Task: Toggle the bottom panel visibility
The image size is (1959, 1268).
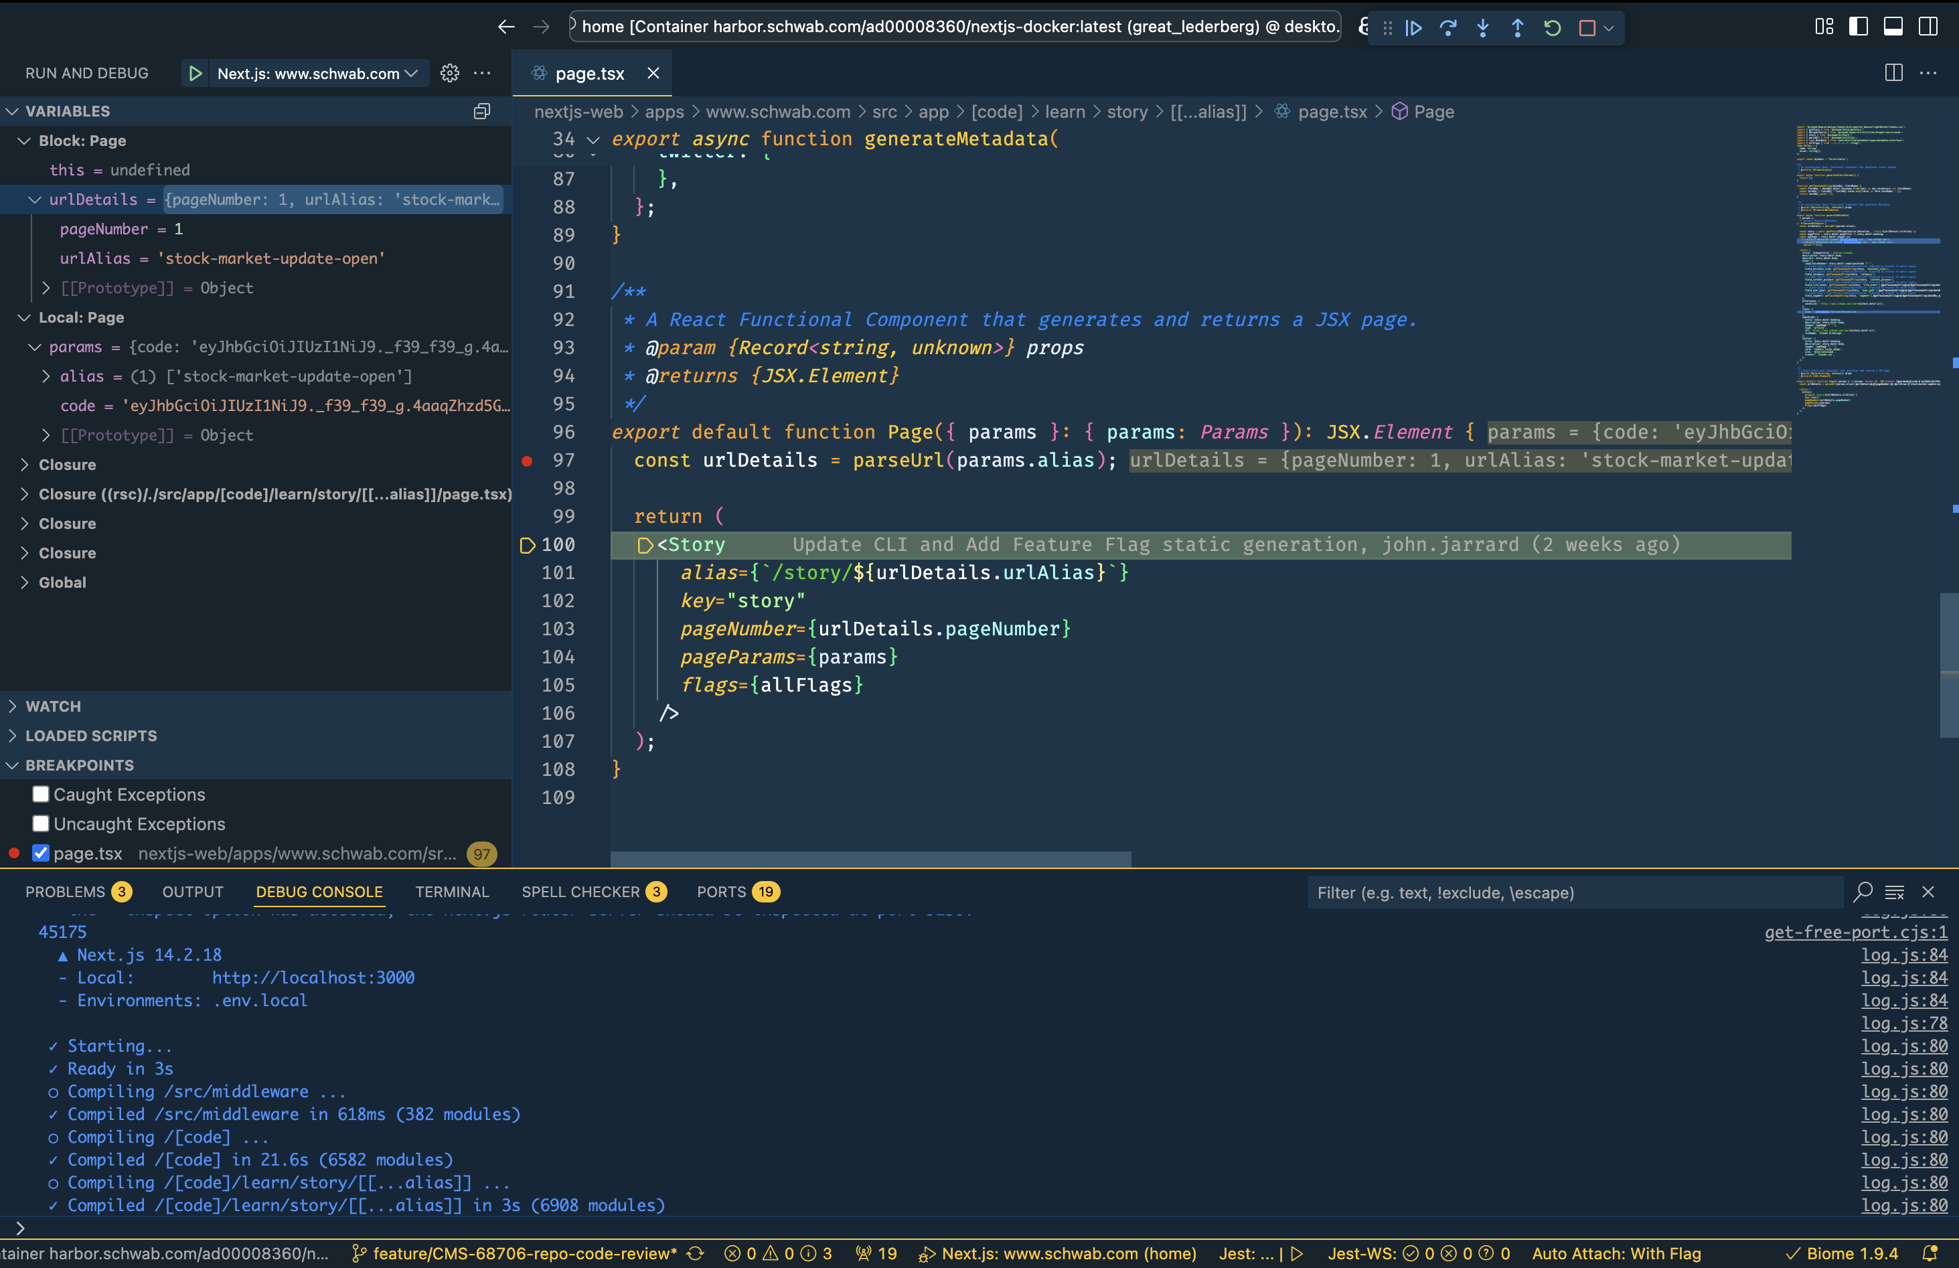Action: pos(1892,25)
